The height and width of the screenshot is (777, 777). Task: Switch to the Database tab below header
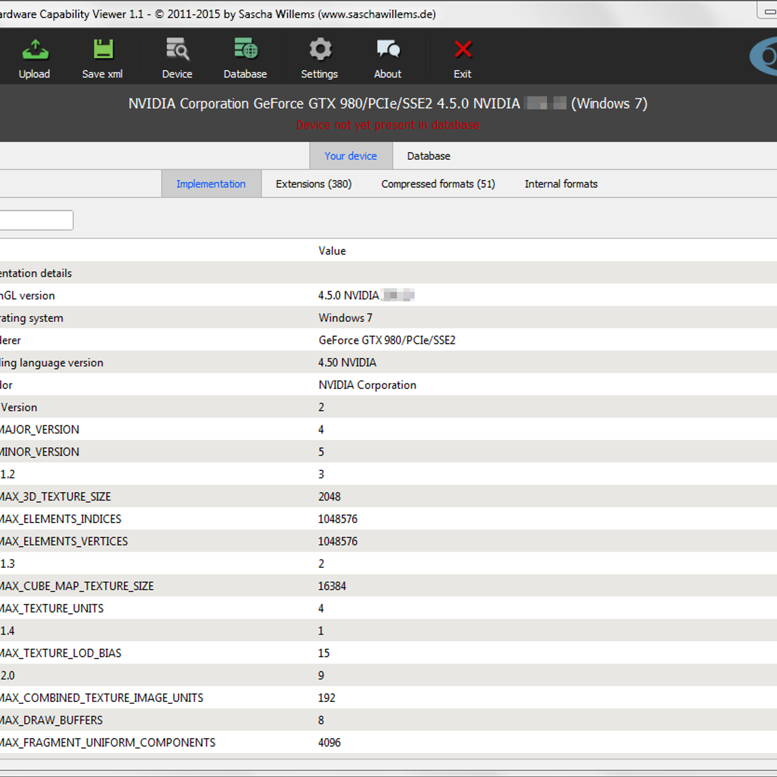tap(429, 156)
